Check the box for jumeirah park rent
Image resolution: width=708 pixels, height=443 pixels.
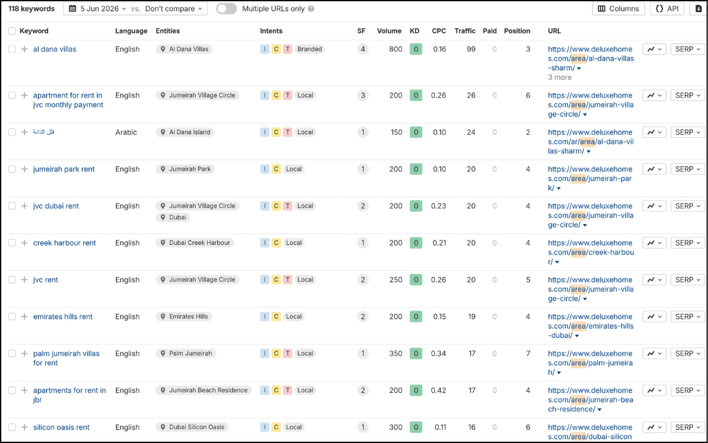click(12, 169)
